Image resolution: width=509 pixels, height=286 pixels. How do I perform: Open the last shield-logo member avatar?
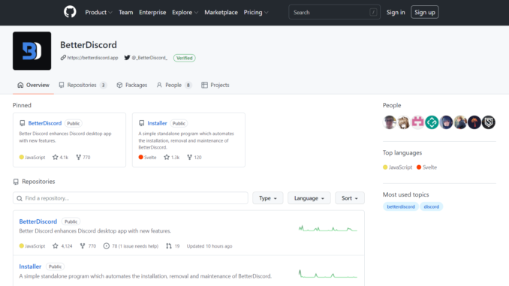489,122
